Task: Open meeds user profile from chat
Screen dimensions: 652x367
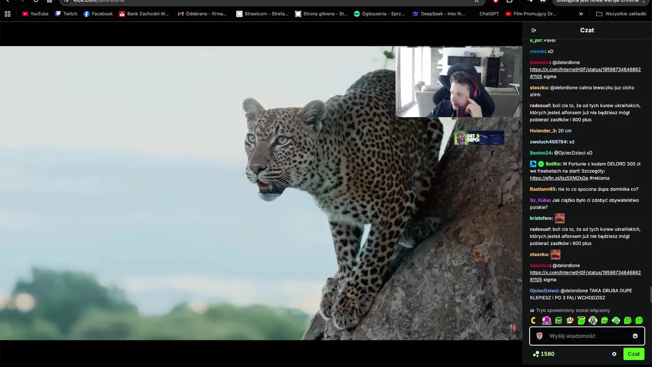Action: tap(537, 51)
